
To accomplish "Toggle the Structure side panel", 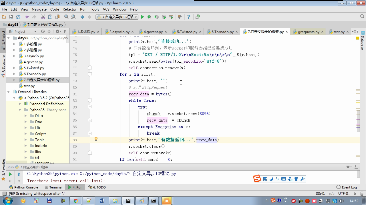I will pos(3,66).
